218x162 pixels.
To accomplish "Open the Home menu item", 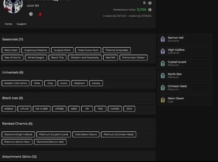I will [8, 24].
